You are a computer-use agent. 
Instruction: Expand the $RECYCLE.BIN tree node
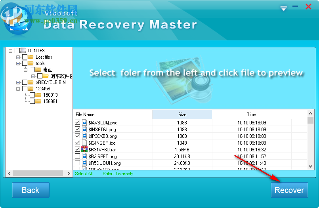[18, 82]
